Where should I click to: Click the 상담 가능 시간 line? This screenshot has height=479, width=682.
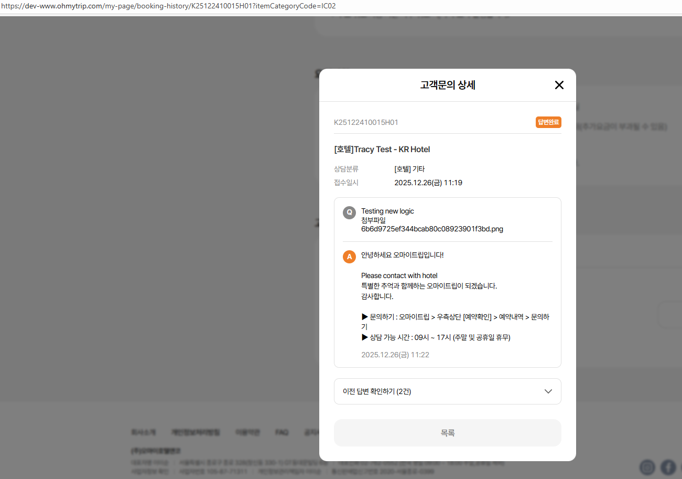436,337
